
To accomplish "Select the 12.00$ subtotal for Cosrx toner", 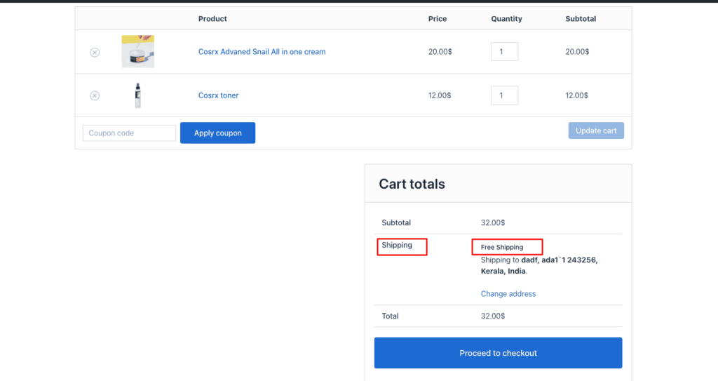I will [x=577, y=95].
